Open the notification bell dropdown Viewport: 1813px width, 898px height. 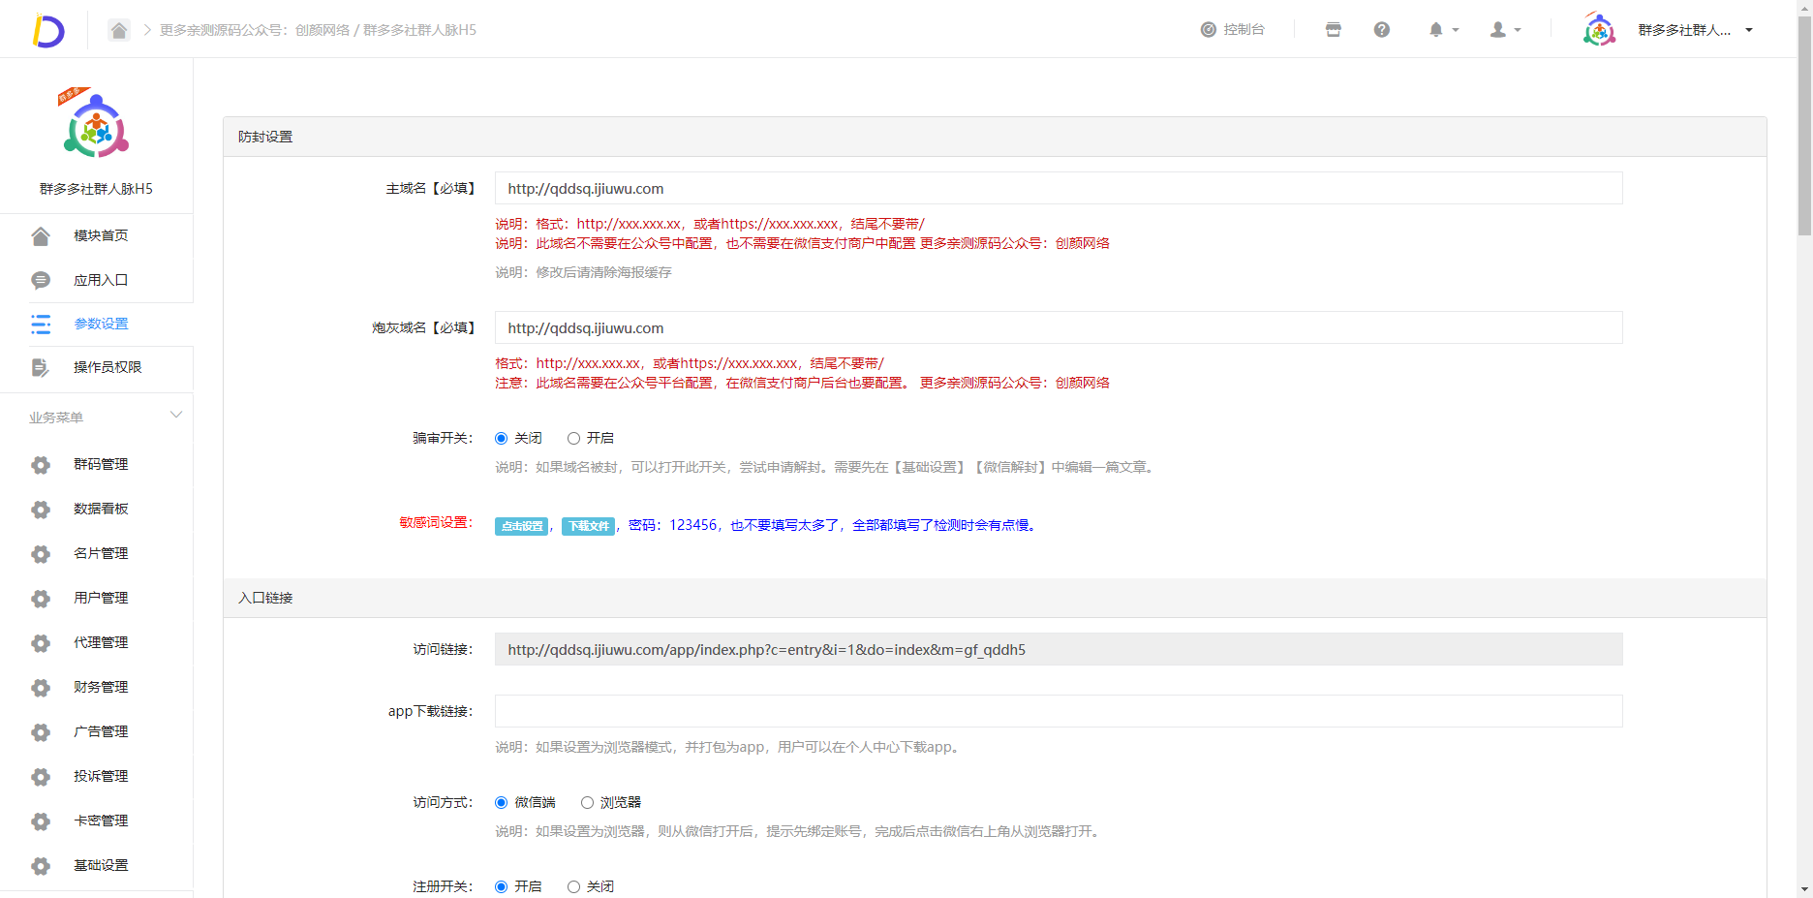[1442, 30]
